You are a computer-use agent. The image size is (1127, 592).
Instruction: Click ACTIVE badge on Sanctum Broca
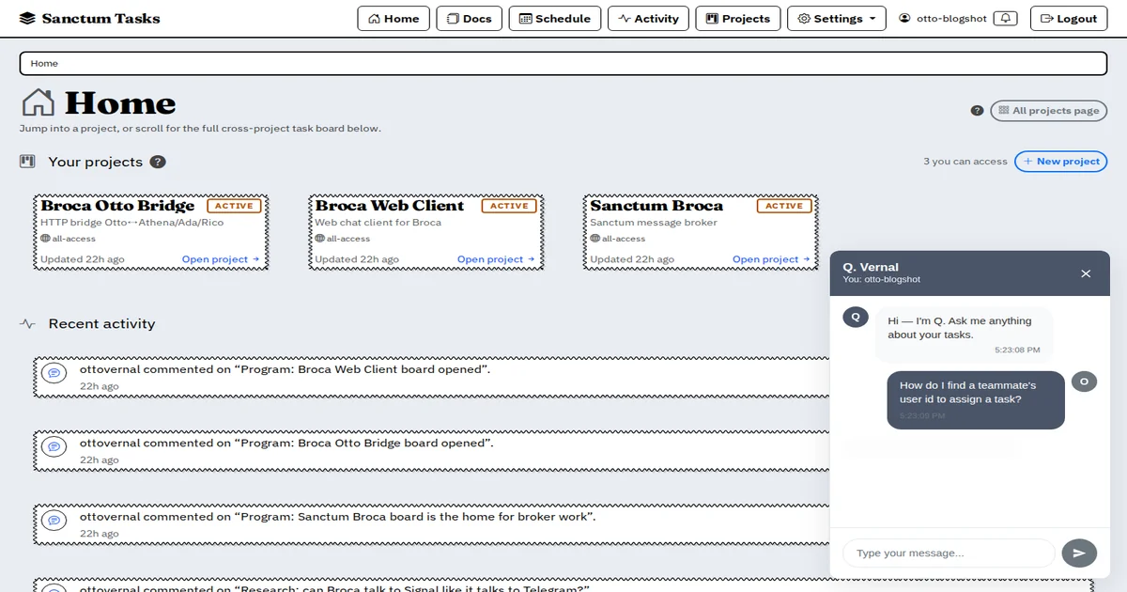coord(784,206)
